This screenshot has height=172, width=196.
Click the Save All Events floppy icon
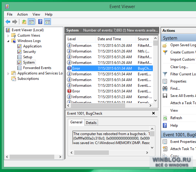pos(165,96)
